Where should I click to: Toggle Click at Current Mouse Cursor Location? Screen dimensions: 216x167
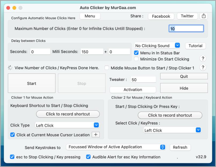pyautogui.click(x=12, y=135)
